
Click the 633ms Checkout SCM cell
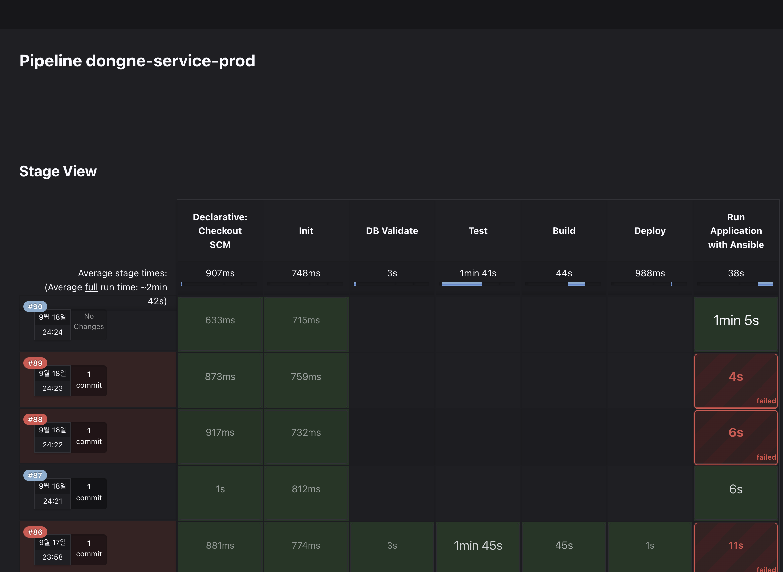220,323
